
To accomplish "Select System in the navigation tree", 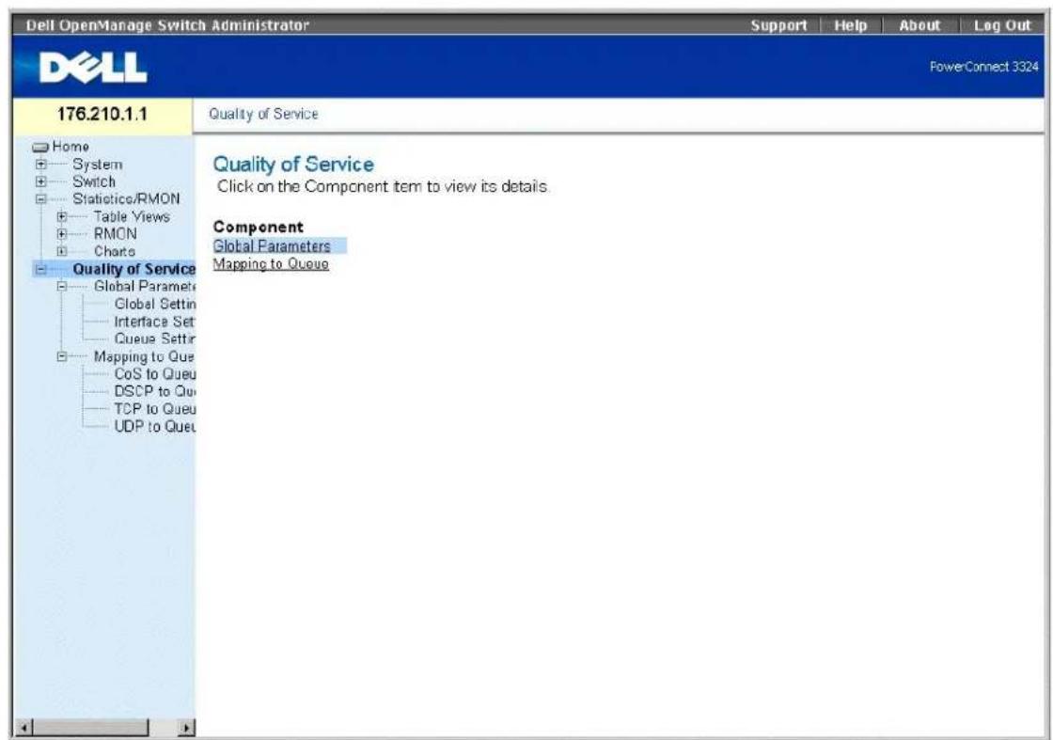I will tap(98, 165).
